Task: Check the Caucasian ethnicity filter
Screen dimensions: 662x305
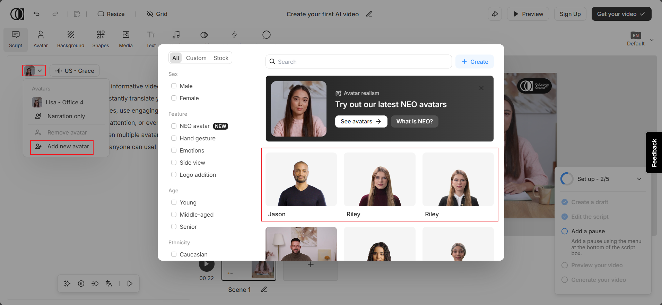Action: 174,254
